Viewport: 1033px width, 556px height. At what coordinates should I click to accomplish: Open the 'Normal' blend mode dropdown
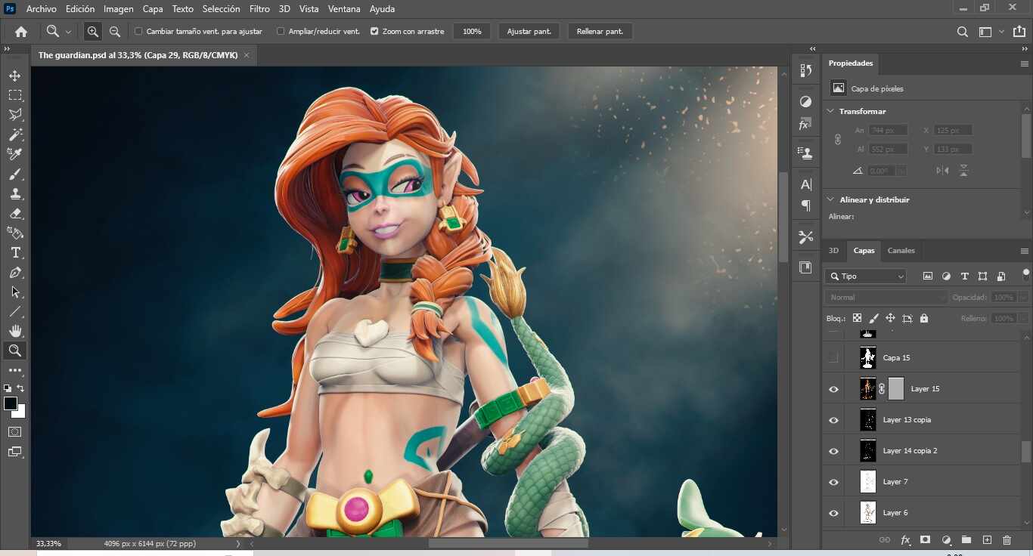click(886, 298)
